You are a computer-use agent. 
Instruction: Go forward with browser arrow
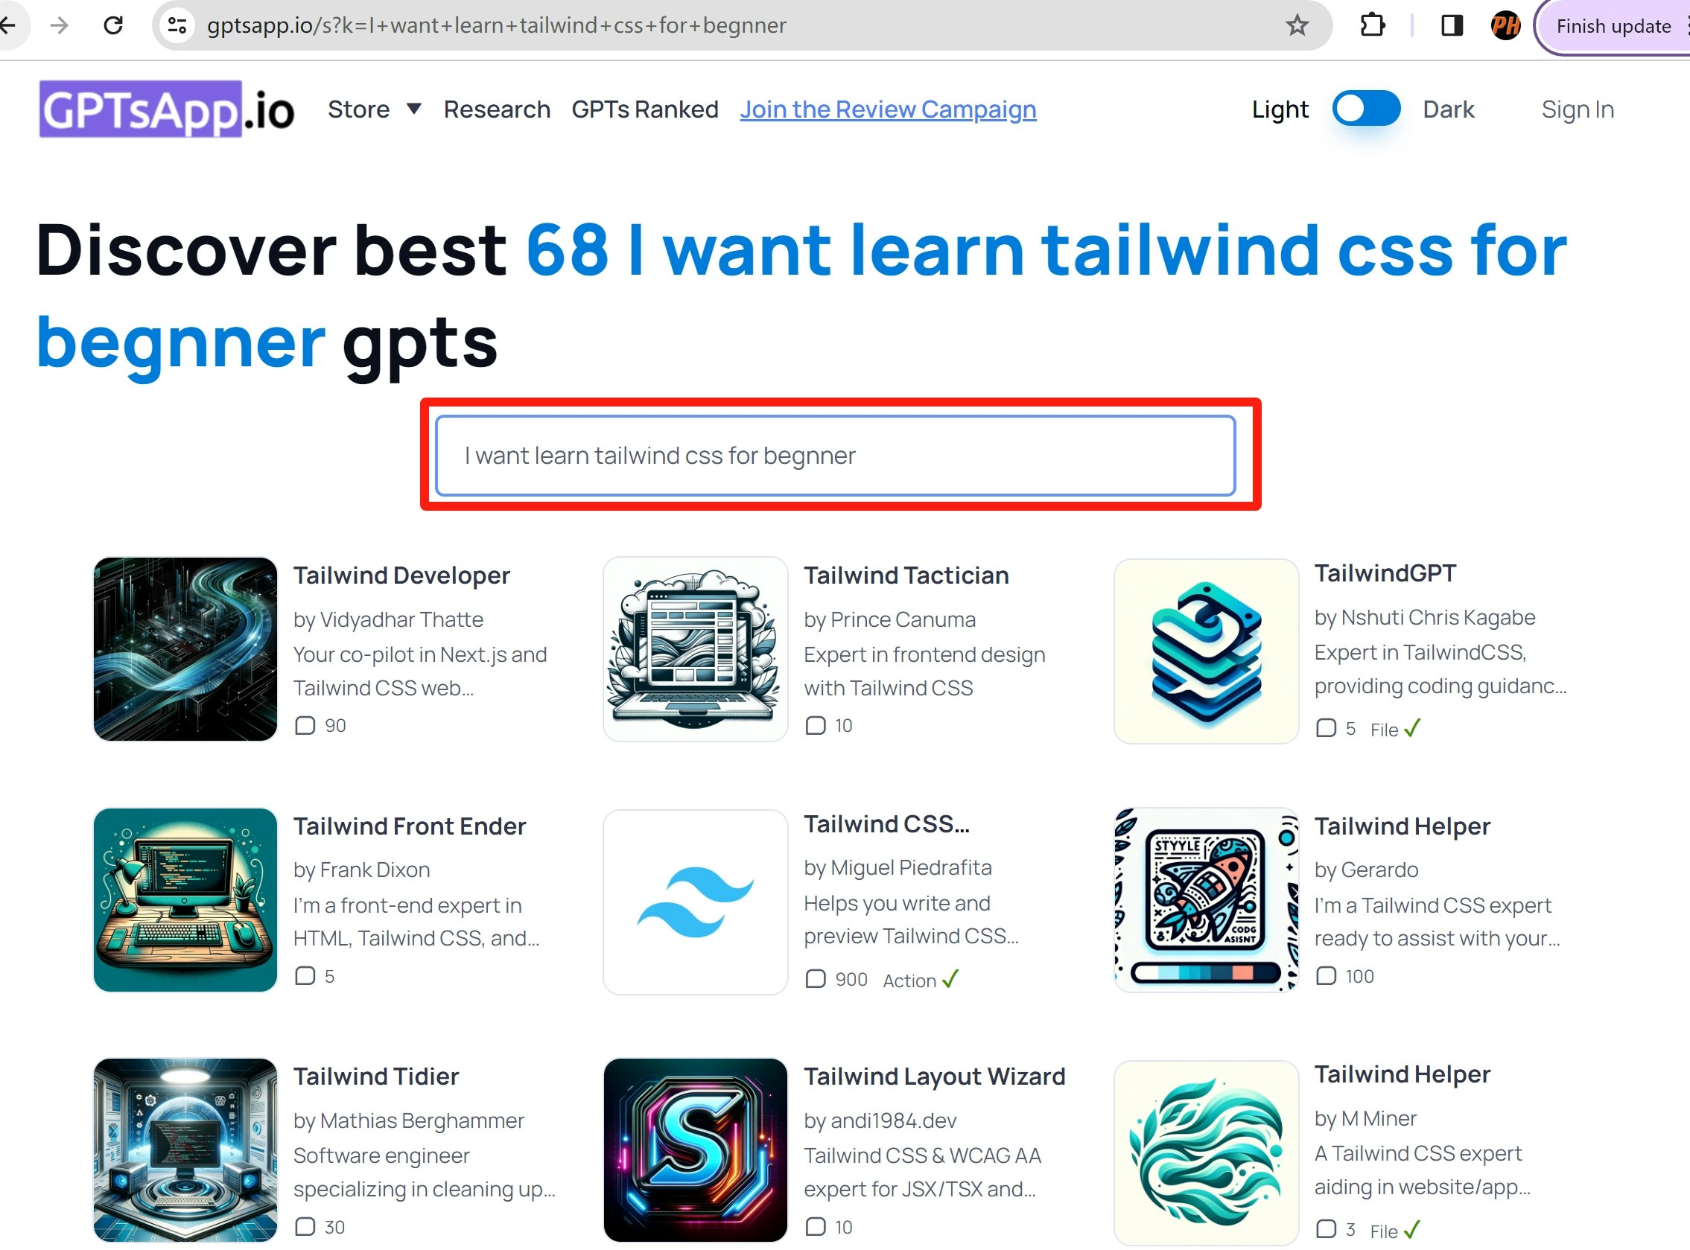(59, 26)
